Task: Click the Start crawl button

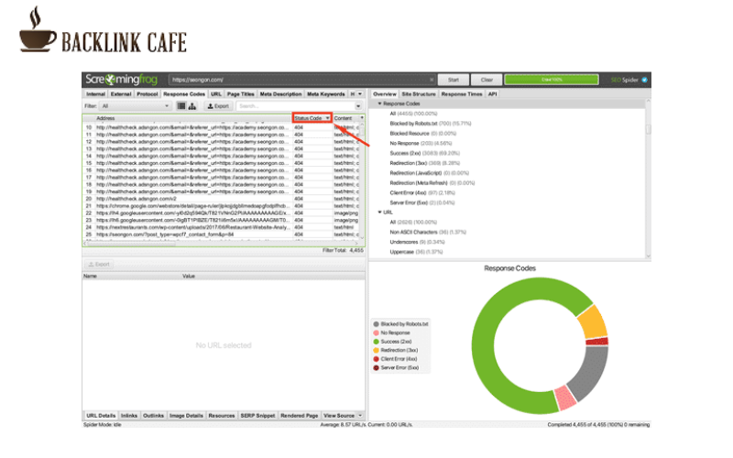Action: click(454, 80)
